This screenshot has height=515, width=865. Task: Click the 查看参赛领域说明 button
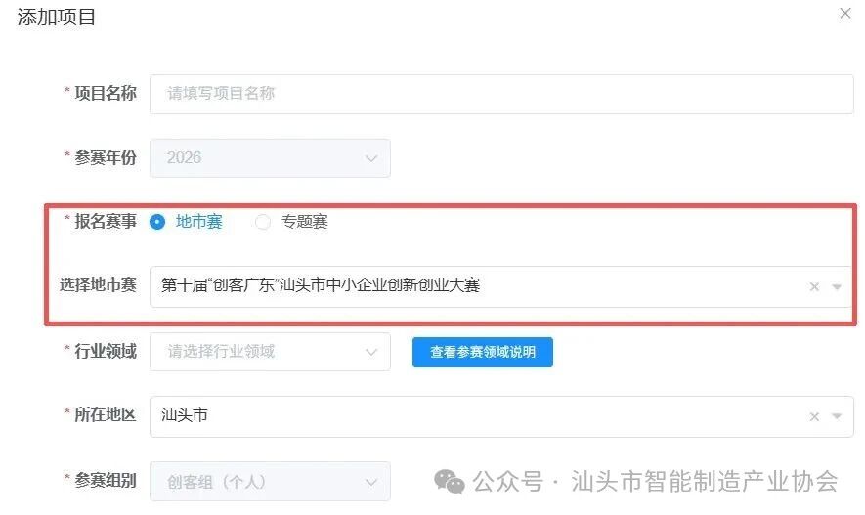[x=483, y=352]
